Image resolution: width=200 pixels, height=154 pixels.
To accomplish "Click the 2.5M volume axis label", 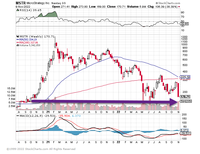I will pyautogui.click(x=12, y=106).
